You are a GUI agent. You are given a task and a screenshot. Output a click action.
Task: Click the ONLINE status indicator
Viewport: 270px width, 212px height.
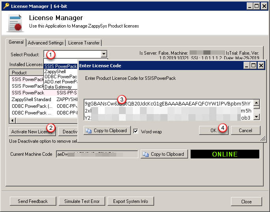(225, 154)
